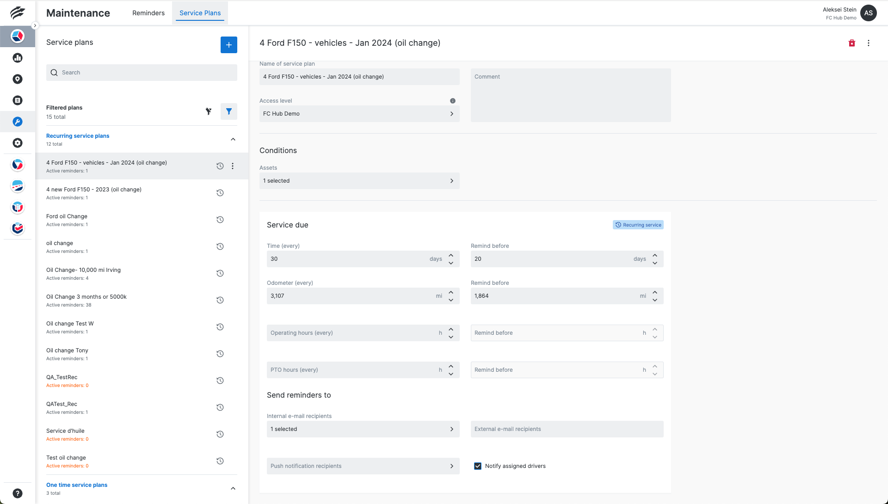
Task: Collapse Recurring service plans section
Action: 233,140
